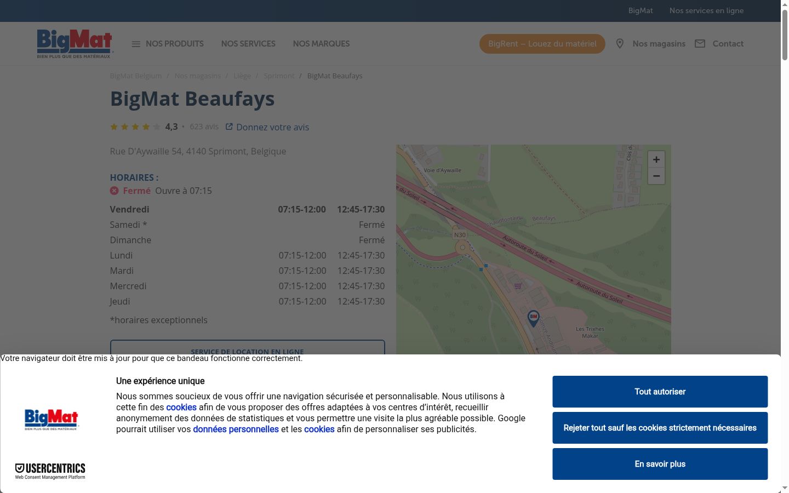789x493 pixels.
Task: Click the Usercentrics logo in cookie banner
Action: pyautogui.click(x=50, y=471)
